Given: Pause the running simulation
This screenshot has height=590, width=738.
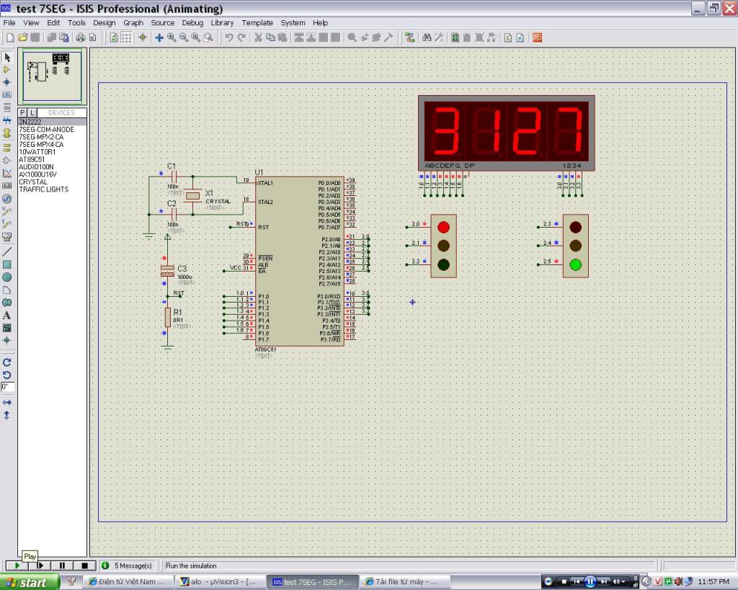Looking at the screenshot, I should (x=62, y=566).
